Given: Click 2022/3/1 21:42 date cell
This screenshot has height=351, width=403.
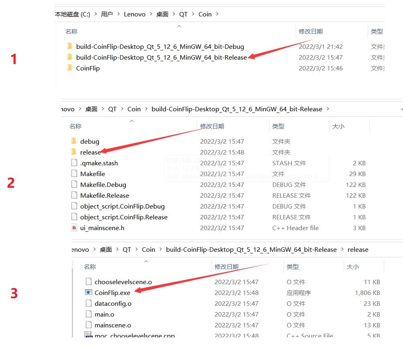Looking at the screenshot, I should point(321,46).
